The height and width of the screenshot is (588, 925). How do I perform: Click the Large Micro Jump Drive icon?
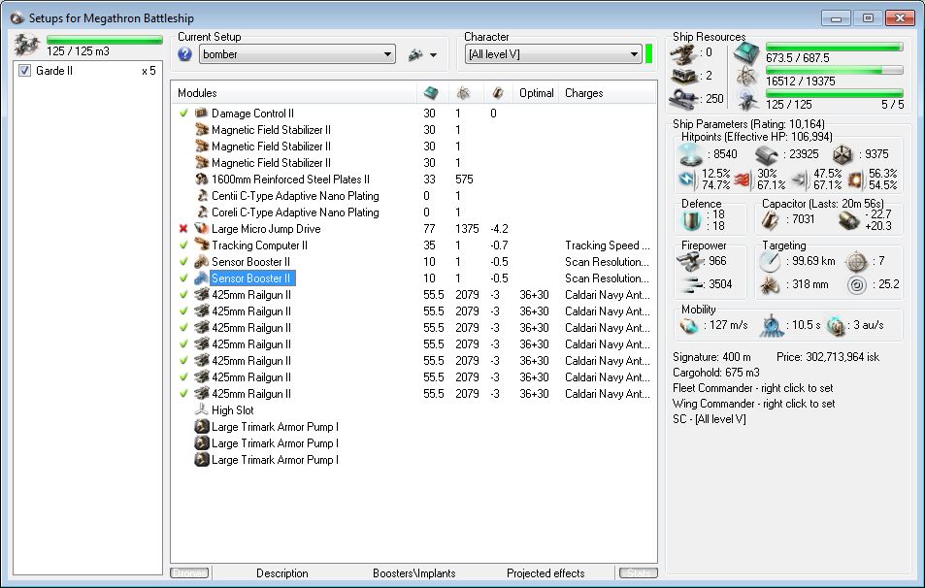point(202,228)
